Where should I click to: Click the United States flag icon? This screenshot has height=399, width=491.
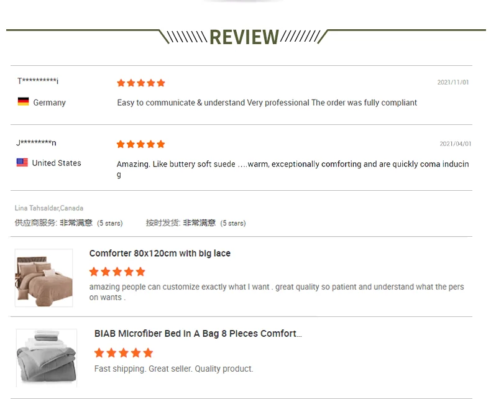[x=22, y=163]
